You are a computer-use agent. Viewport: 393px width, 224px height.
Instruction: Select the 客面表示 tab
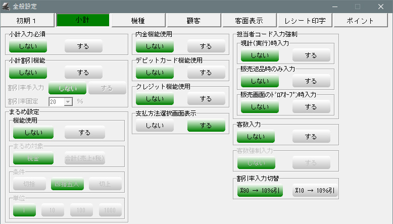coord(249,21)
